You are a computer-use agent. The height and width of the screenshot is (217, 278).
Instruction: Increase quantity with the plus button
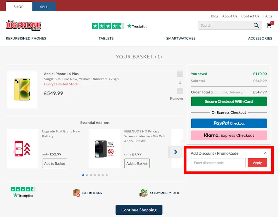[x=180, y=74]
